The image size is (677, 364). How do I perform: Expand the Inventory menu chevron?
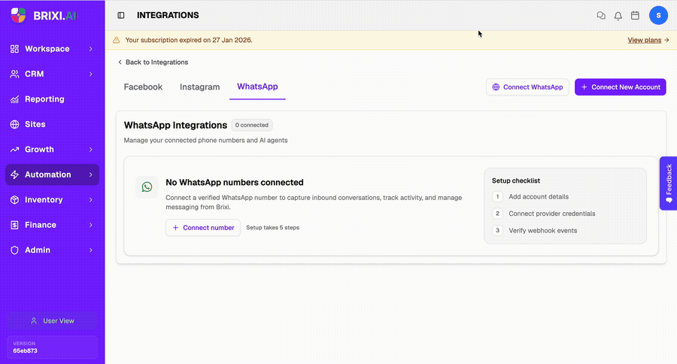coord(91,200)
